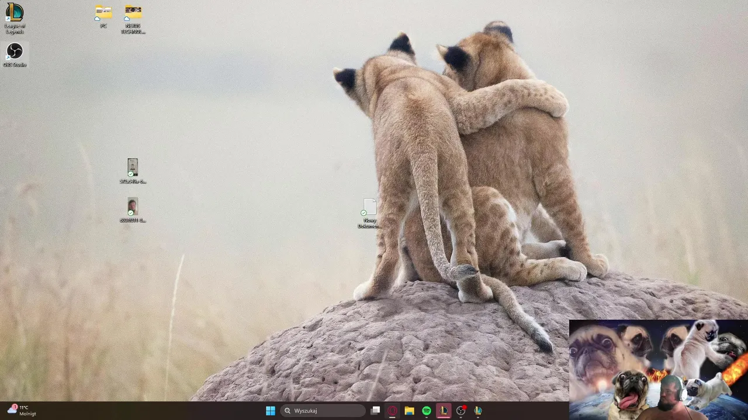Select the desktop image file above the man's face file
Viewport: 748px width, 420px height.
133,171
